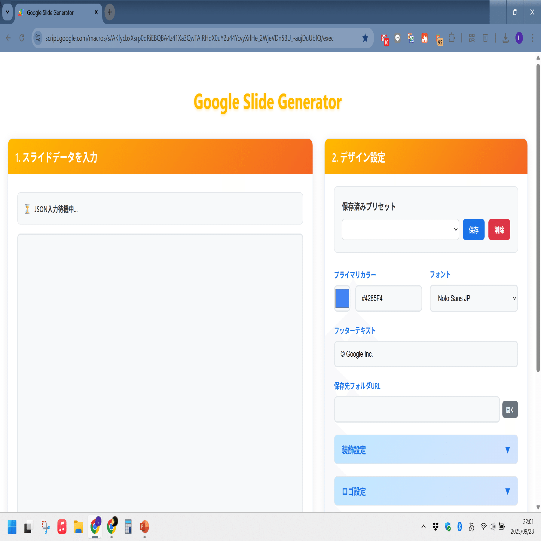
Task: Click the volume speaker tray icon
Action: click(492, 527)
